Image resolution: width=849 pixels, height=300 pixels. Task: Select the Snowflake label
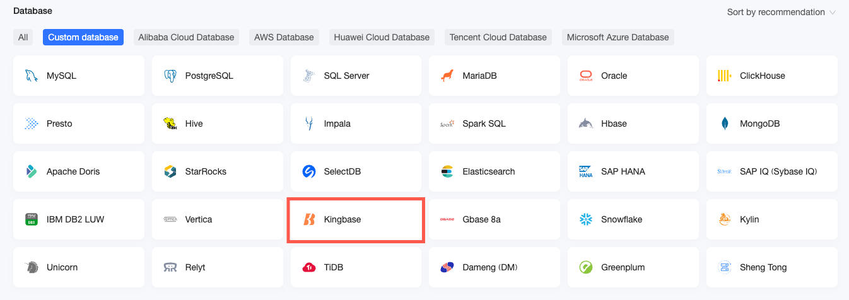click(623, 219)
